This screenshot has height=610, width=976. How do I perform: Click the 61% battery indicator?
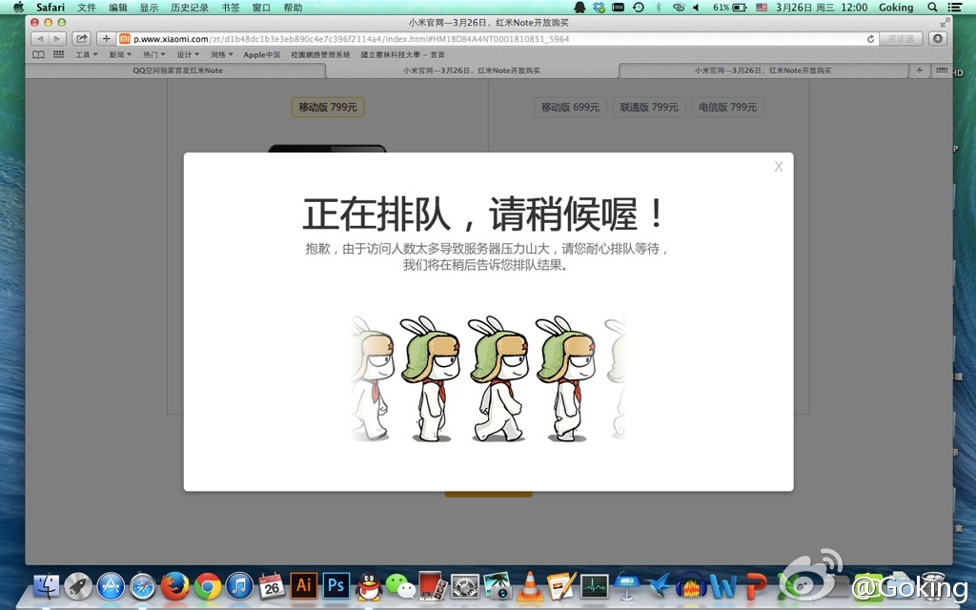[729, 8]
